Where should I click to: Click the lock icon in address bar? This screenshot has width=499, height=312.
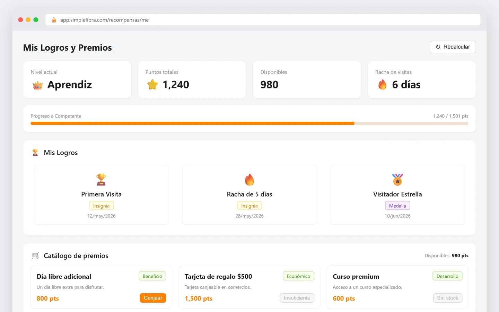coord(54,20)
